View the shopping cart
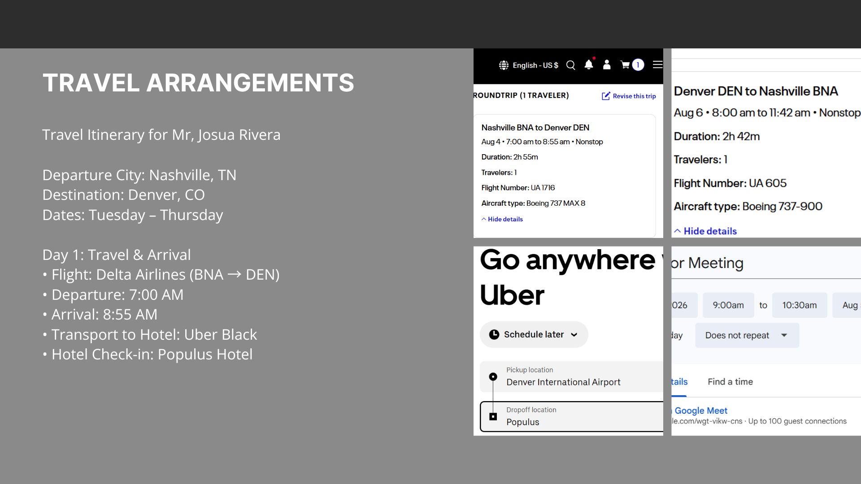861x484 pixels. 625,65
